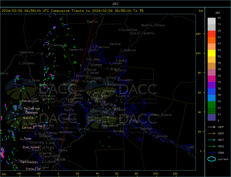Click the 'S_Francisco' map label
The width and height of the screenshot is (231, 177).
(101, 47)
